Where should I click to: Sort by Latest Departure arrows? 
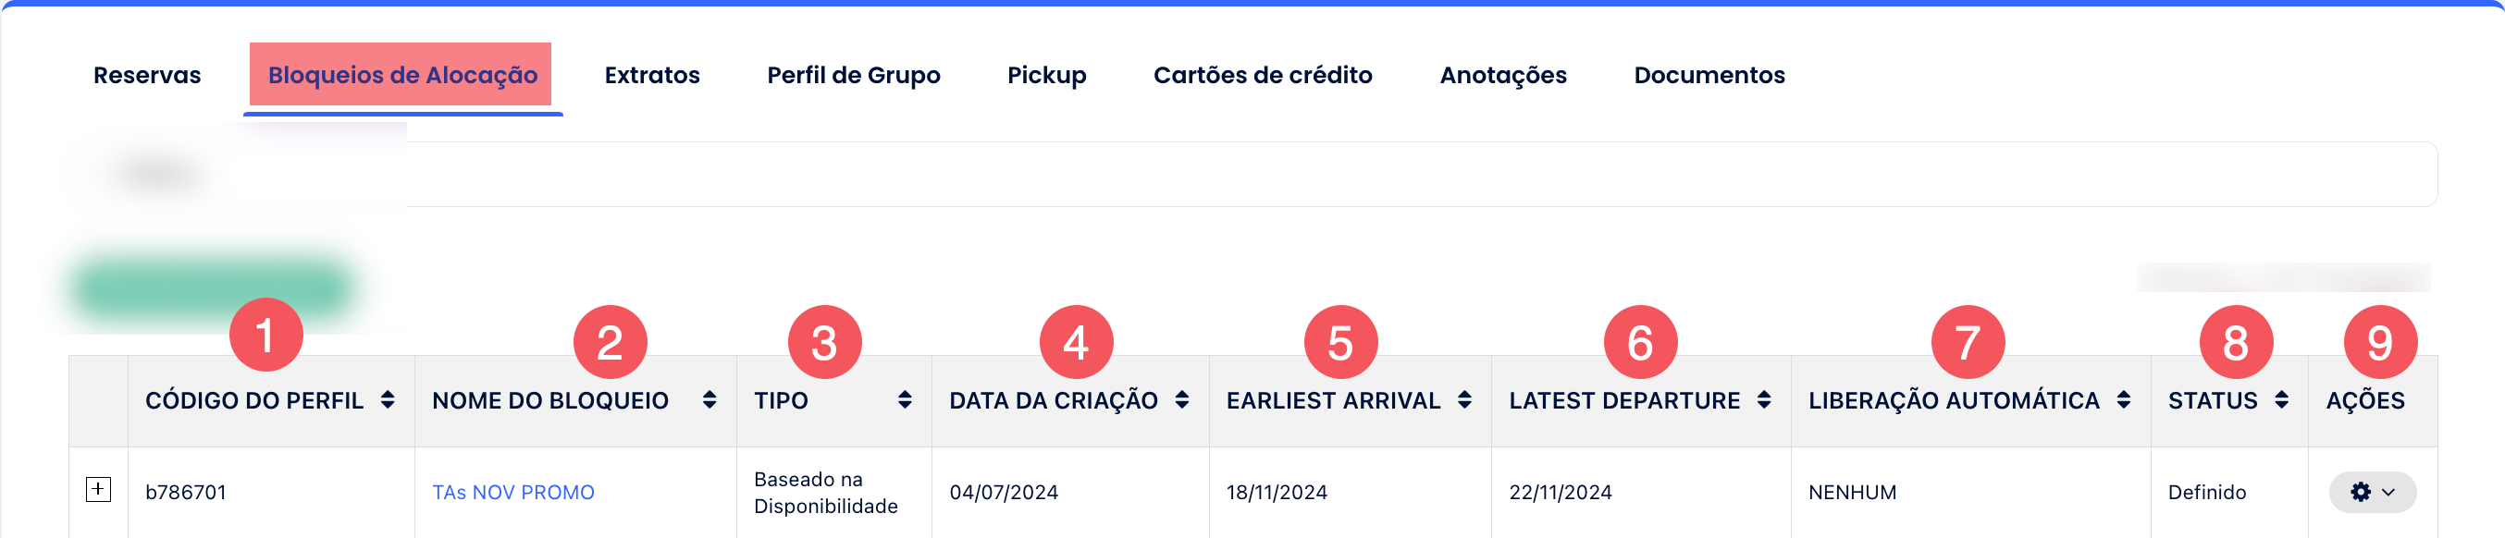1764,400
